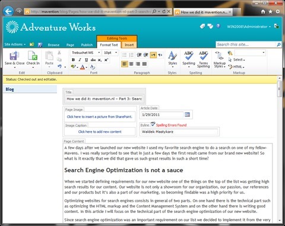Open the Site Actions menu
The image size is (285, 226).
tap(15, 44)
